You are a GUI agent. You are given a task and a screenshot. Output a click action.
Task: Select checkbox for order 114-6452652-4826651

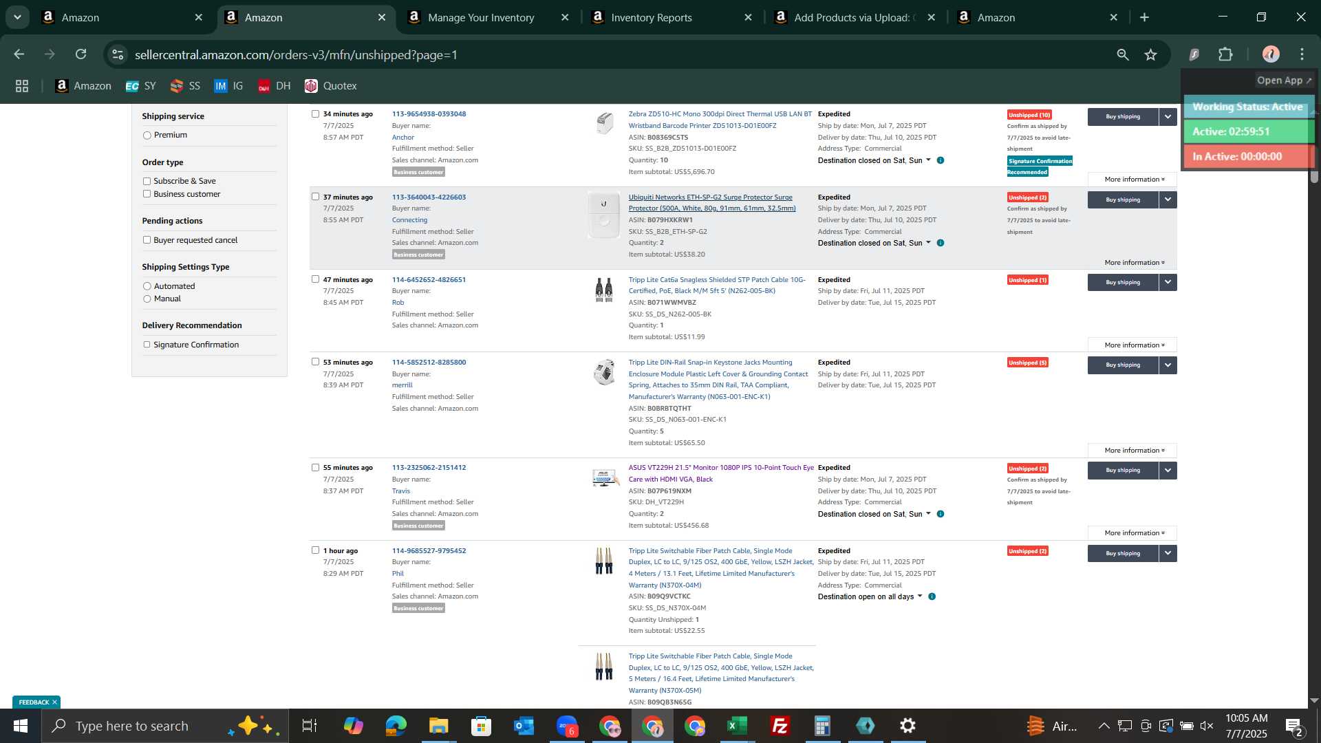coord(315,279)
